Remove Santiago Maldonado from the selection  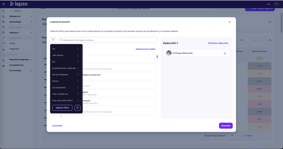point(225,53)
